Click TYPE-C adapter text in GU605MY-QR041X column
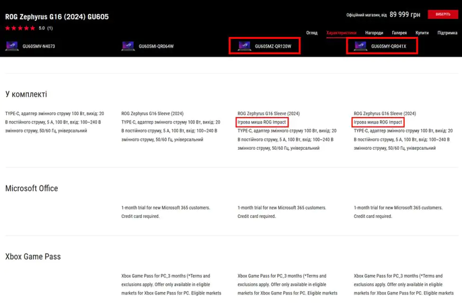The width and height of the screenshot is (462, 308). click(x=403, y=139)
